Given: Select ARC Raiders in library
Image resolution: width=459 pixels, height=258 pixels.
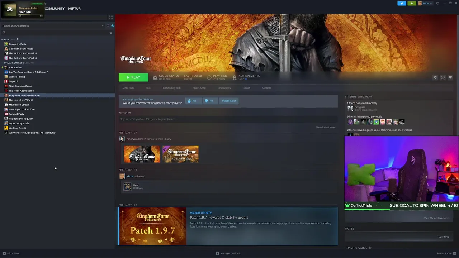Looking at the screenshot, I should point(15,67).
